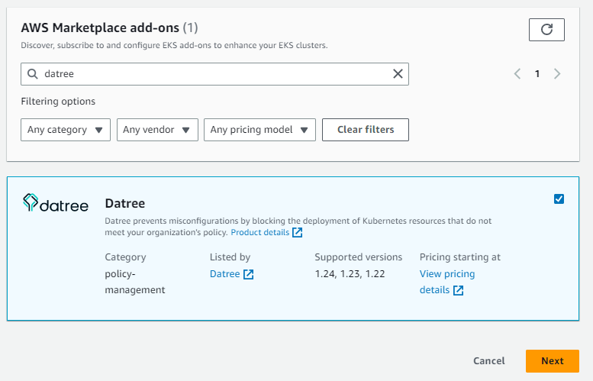Open the Any vendor dropdown
This screenshot has height=381, width=593.
coord(157,130)
